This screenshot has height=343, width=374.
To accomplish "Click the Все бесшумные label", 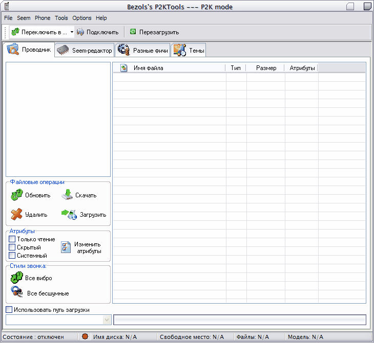I will pos(48,293).
